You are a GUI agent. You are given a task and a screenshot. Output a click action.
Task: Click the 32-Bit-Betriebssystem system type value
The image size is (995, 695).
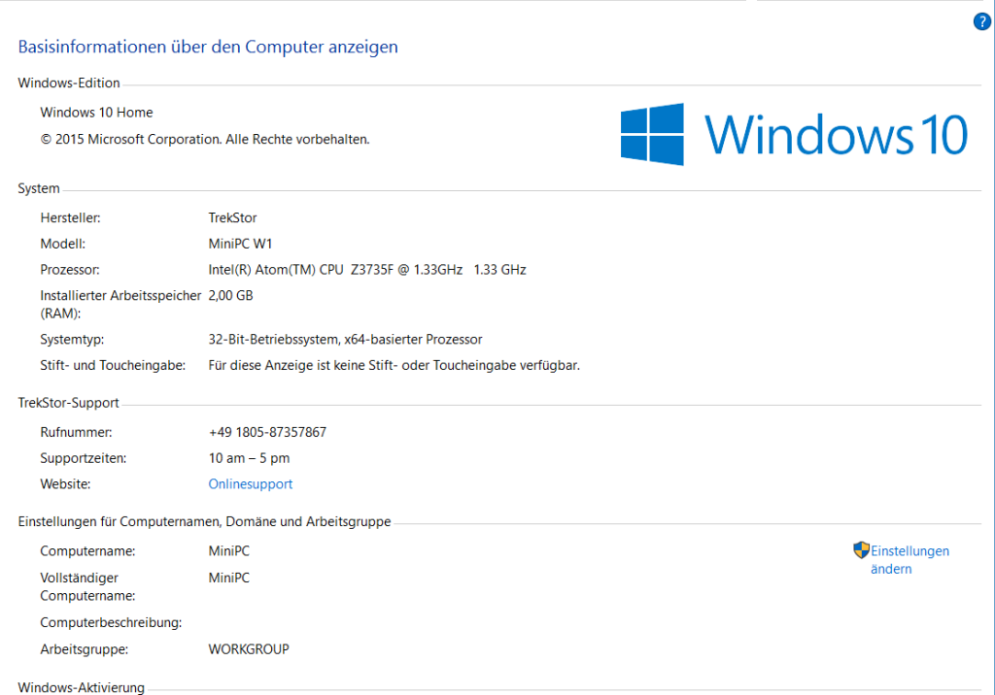click(345, 340)
